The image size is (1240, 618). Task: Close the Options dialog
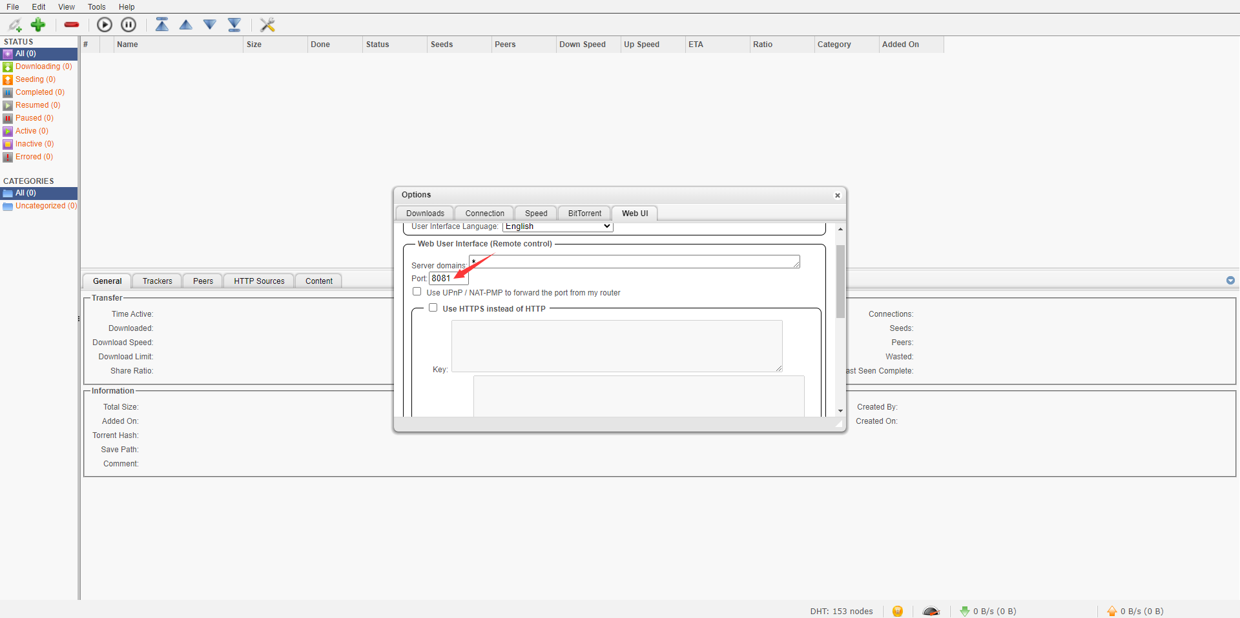point(838,195)
